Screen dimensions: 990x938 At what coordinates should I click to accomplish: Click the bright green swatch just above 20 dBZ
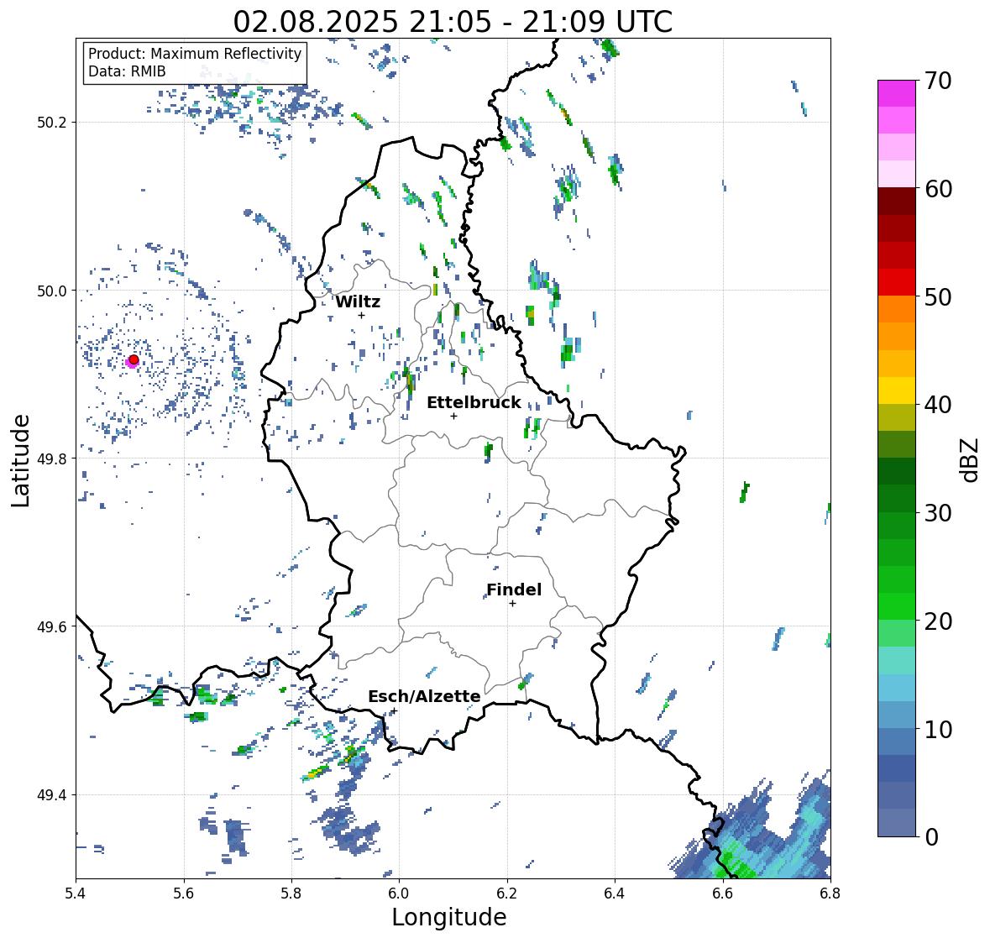pyautogui.click(x=897, y=606)
